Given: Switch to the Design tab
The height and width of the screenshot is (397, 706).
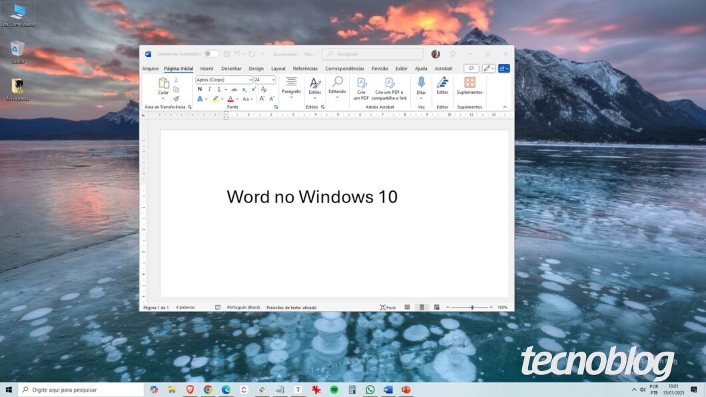Looking at the screenshot, I should click(x=256, y=69).
